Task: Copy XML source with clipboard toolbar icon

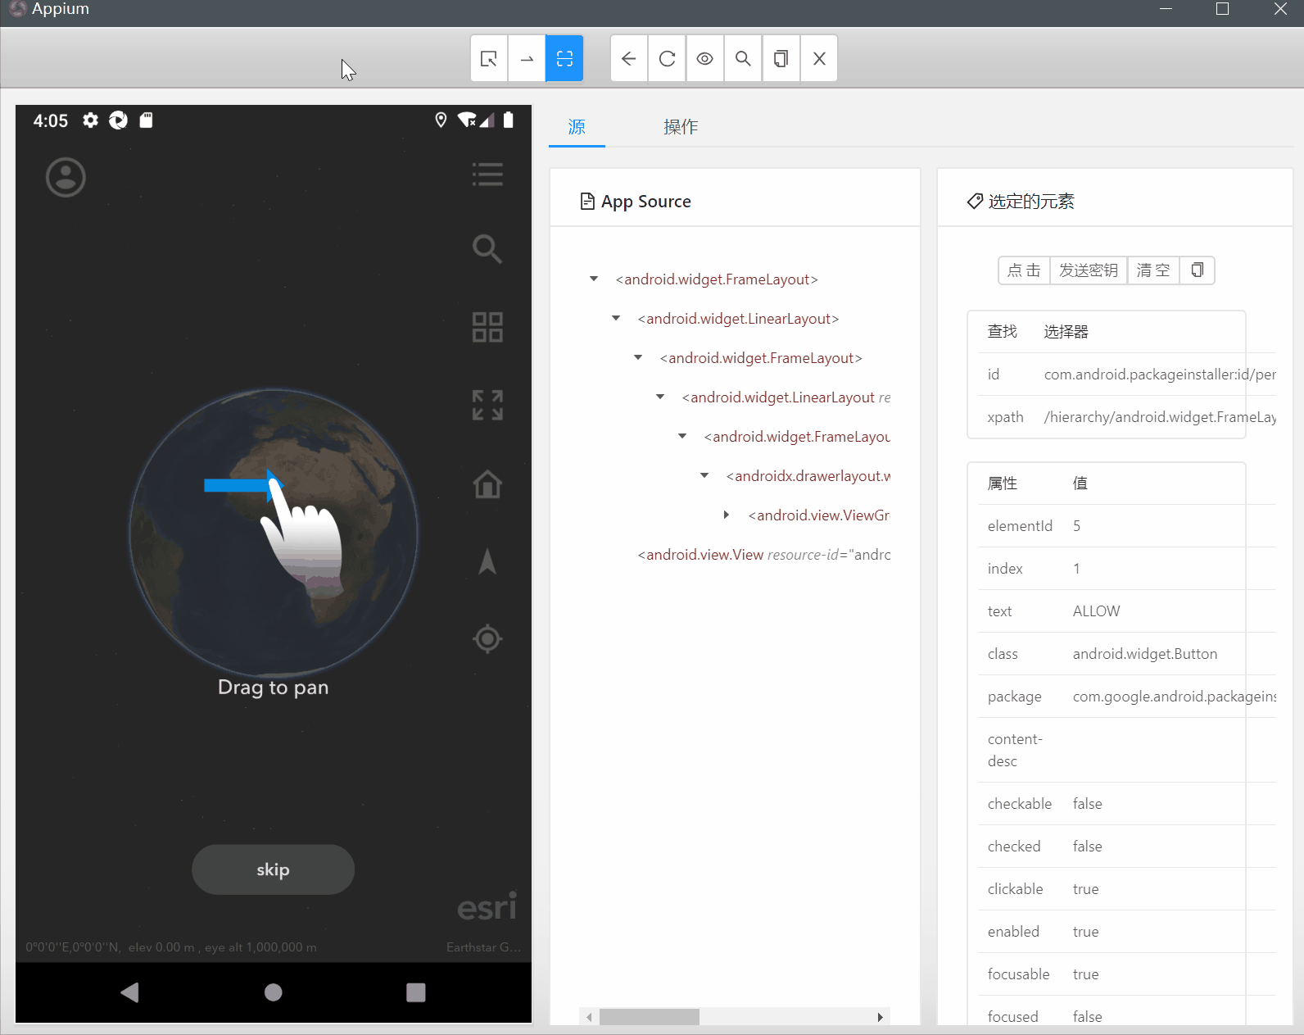Action: point(781,58)
